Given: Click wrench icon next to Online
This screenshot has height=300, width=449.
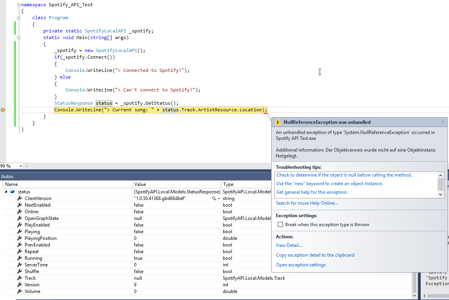Looking at the screenshot, I should [x=20, y=212].
